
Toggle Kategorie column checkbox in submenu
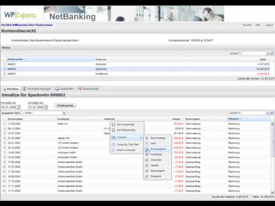click(x=147, y=177)
